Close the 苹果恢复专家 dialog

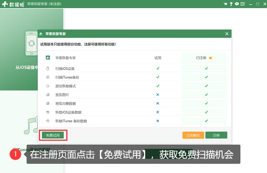click(x=227, y=34)
